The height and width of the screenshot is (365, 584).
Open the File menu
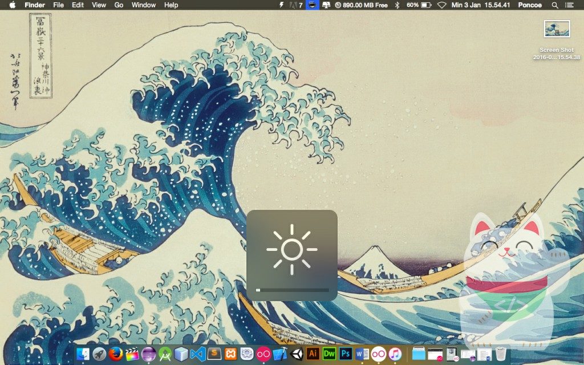58,5
